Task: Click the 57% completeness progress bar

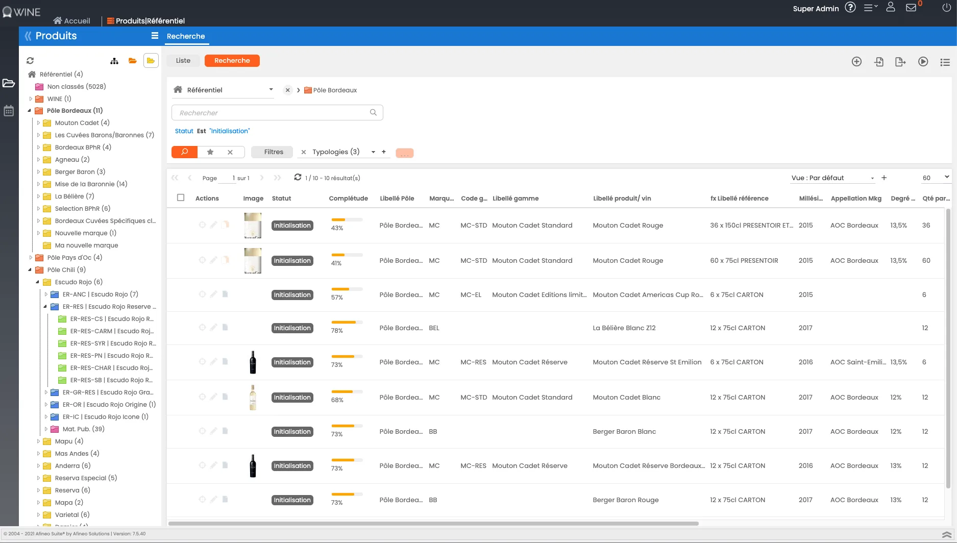Action: click(x=347, y=289)
